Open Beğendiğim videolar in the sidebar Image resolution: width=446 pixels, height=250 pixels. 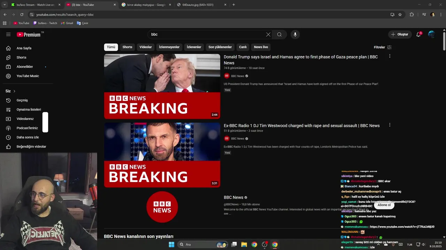(x=31, y=147)
